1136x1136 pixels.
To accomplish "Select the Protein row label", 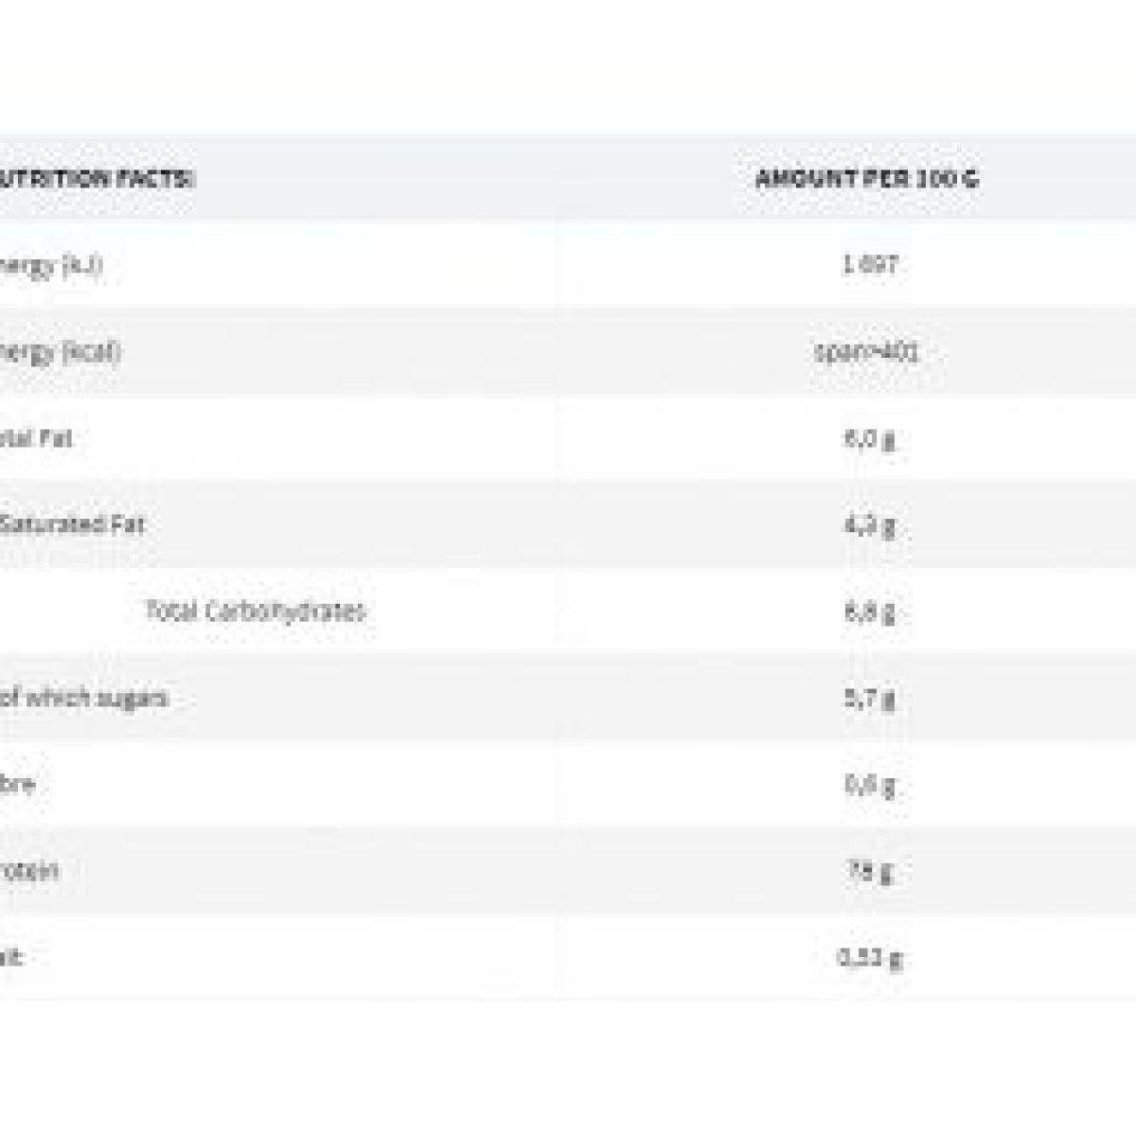I will click(x=29, y=871).
